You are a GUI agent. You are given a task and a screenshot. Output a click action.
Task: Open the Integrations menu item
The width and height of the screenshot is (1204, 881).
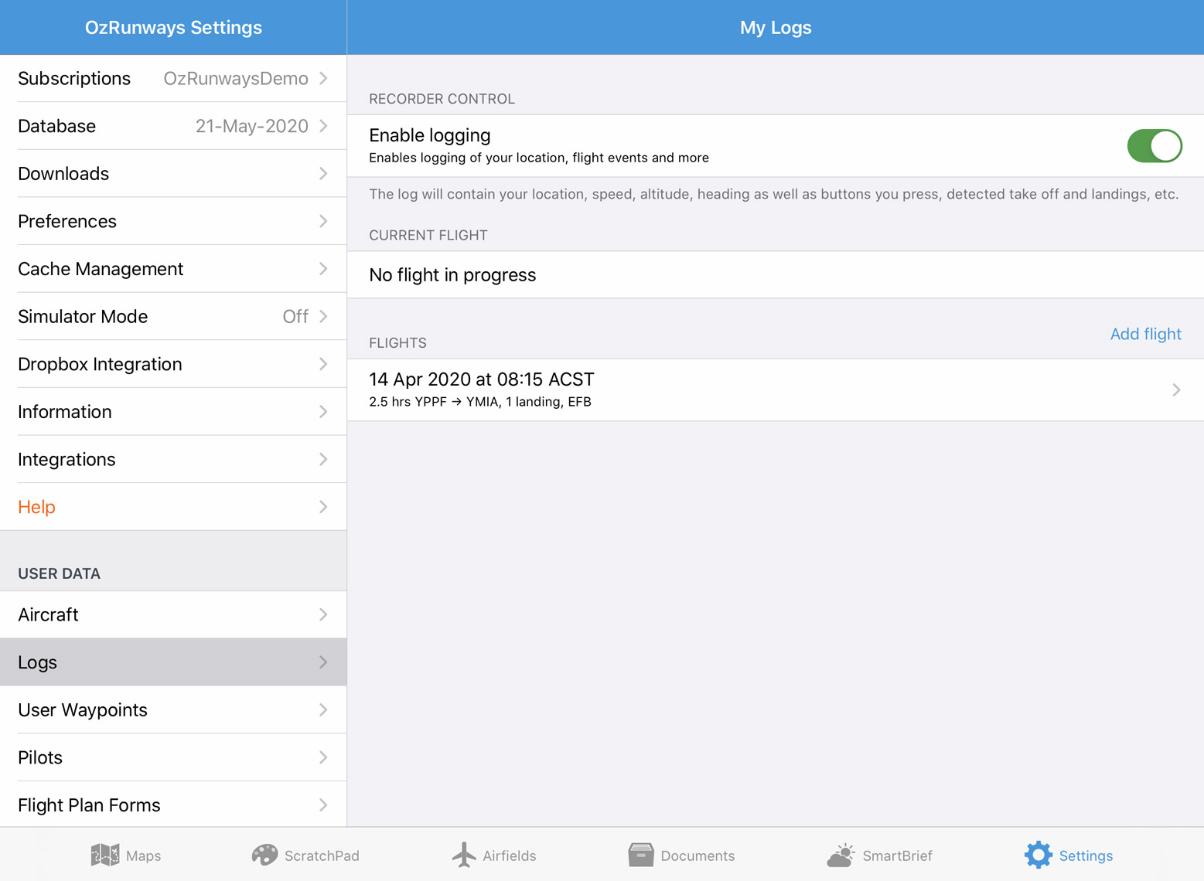click(173, 460)
